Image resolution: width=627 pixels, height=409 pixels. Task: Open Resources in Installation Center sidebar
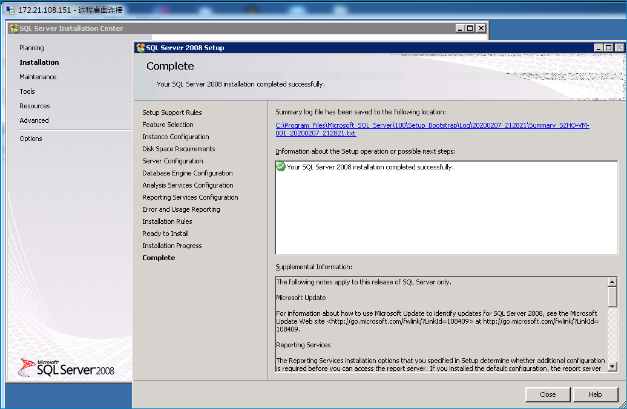coord(34,106)
